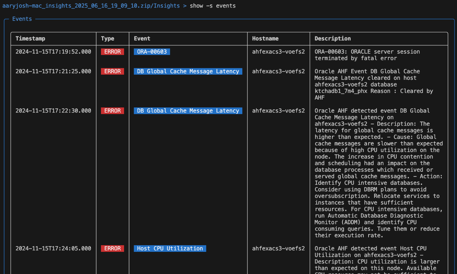Screen dimensions: 457x274
Task: Click the ERROR label beside Host CPU Utilization
Action: (x=112, y=248)
